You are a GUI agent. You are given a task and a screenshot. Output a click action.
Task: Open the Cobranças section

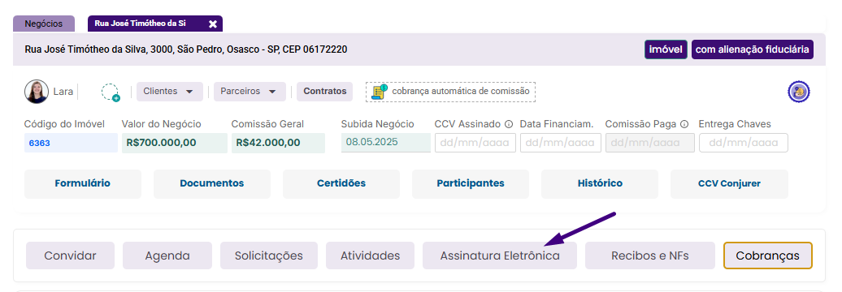point(768,255)
